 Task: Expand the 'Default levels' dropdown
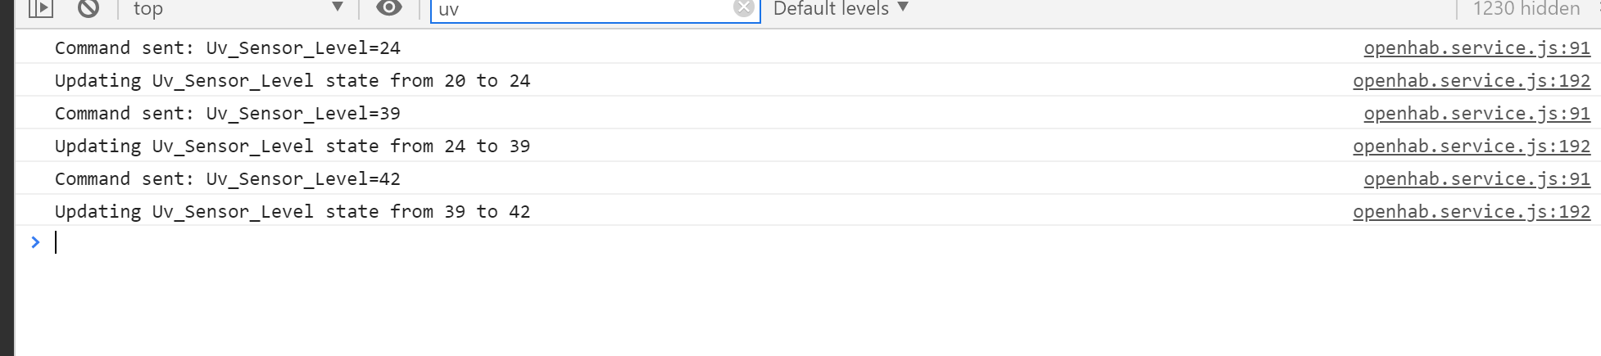point(841,8)
